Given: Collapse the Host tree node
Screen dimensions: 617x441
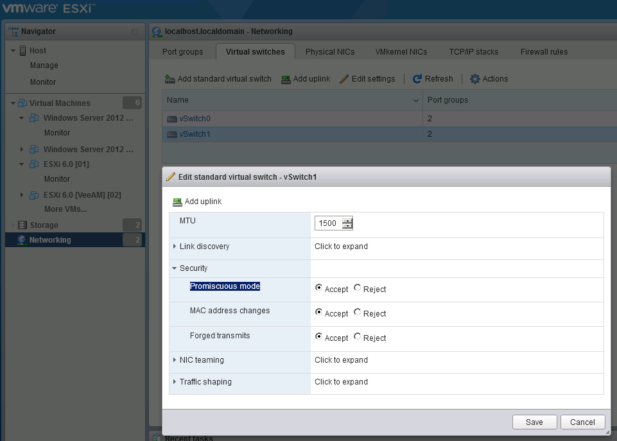Looking at the screenshot, I should (x=13, y=51).
